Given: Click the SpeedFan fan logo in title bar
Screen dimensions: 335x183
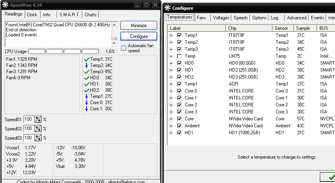Looking at the screenshot, I should [x=5, y=5].
